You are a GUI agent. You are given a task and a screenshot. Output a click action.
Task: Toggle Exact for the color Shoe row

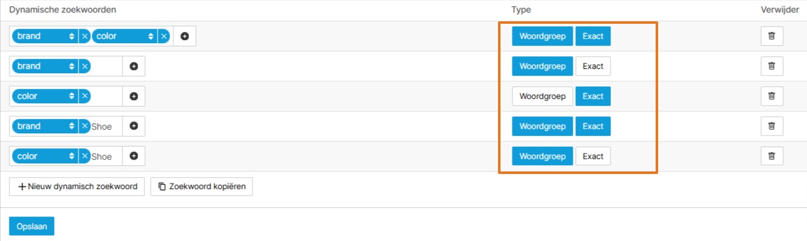[593, 156]
